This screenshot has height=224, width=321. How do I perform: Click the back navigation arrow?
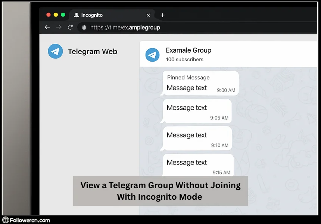[x=47, y=27]
